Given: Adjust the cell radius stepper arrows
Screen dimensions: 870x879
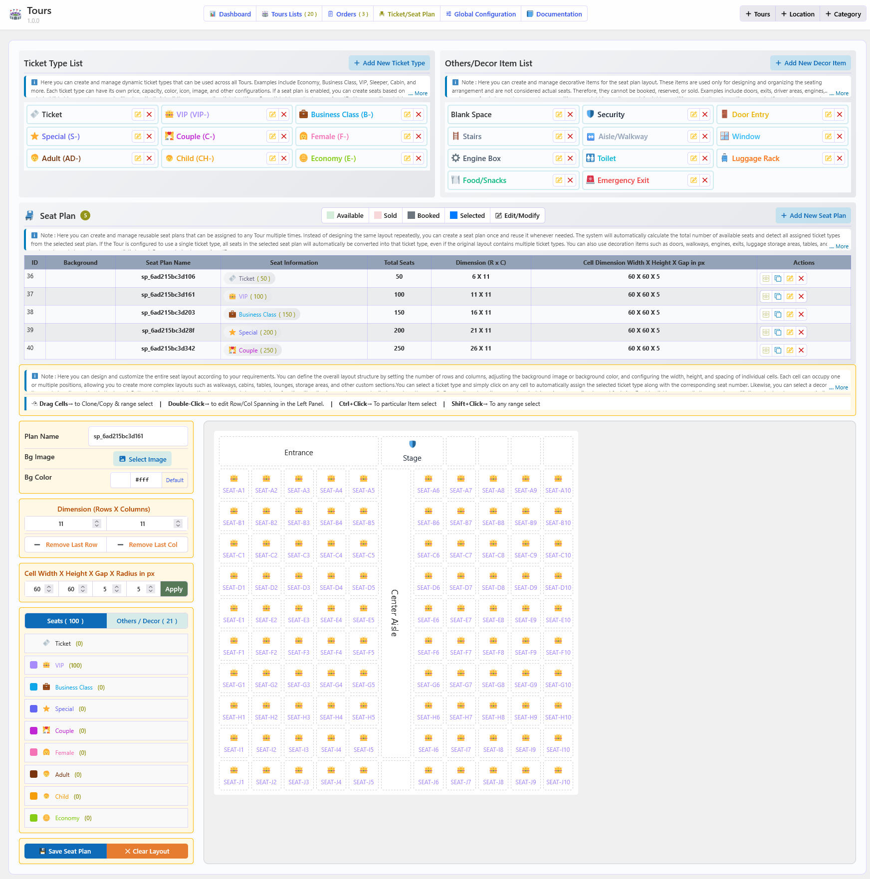Looking at the screenshot, I should 151,589.
